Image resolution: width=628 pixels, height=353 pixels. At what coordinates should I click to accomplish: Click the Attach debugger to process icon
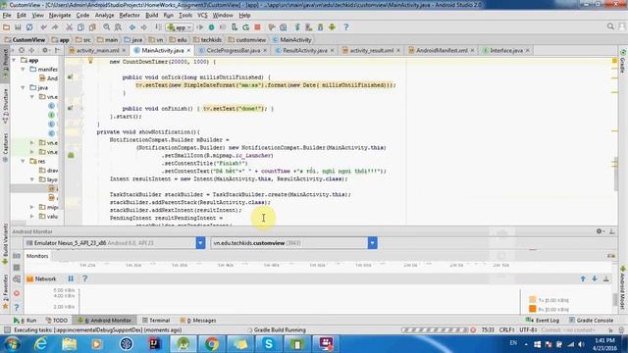tap(235, 27)
